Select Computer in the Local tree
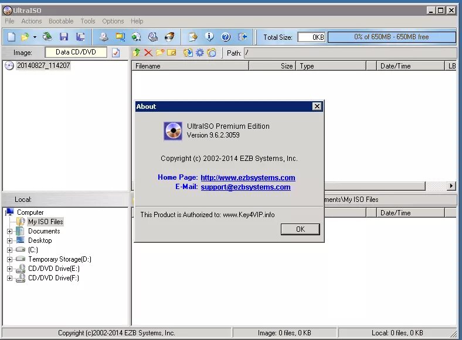 30,212
